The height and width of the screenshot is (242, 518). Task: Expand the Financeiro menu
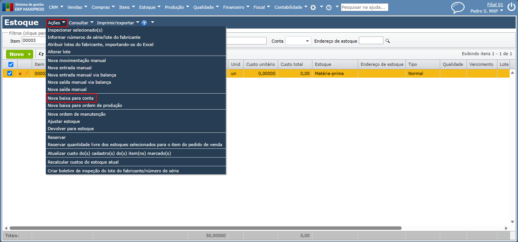click(236, 7)
